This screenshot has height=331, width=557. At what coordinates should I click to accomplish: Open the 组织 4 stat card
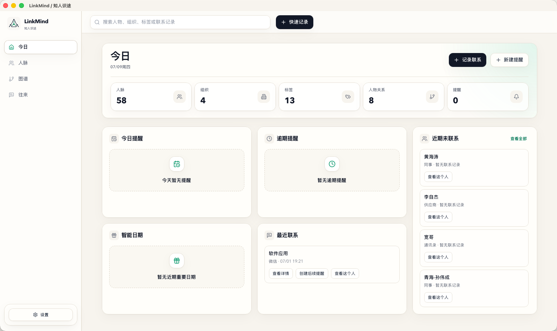[x=235, y=97]
